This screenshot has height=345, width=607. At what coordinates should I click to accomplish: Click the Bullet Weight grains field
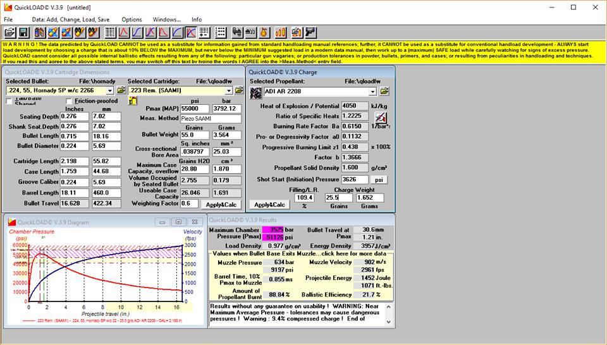click(x=195, y=135)
